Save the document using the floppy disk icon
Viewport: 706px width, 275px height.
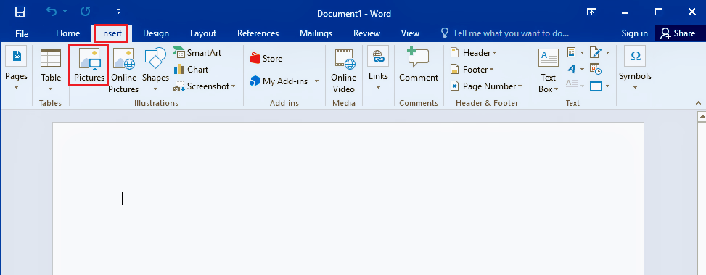20,12
